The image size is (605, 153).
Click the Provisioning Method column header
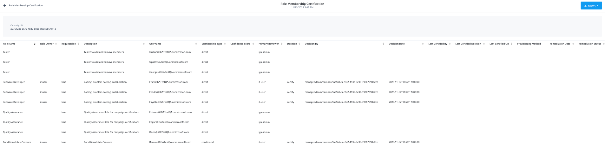(x=529, y=44)
